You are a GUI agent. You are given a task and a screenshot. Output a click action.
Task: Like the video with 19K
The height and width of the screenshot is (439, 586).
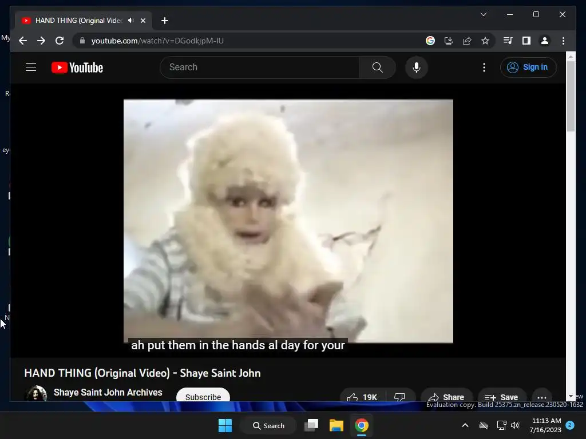pos(362,397)
